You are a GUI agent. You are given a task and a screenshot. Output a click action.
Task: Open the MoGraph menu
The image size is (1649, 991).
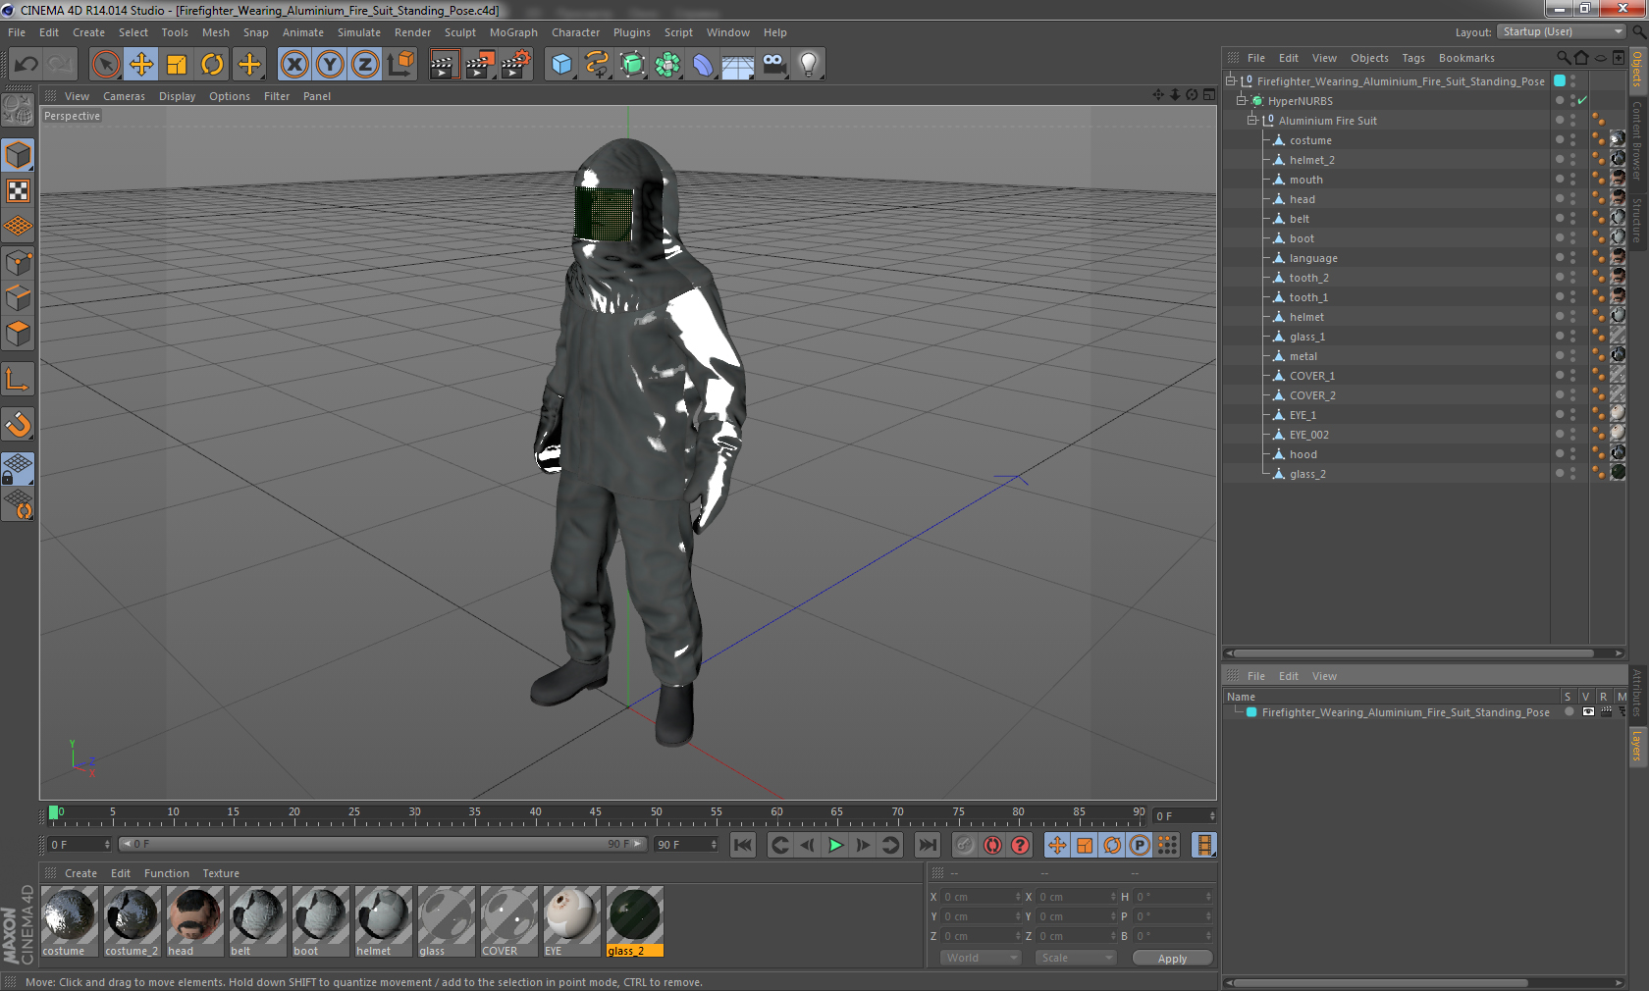point(513,32)
